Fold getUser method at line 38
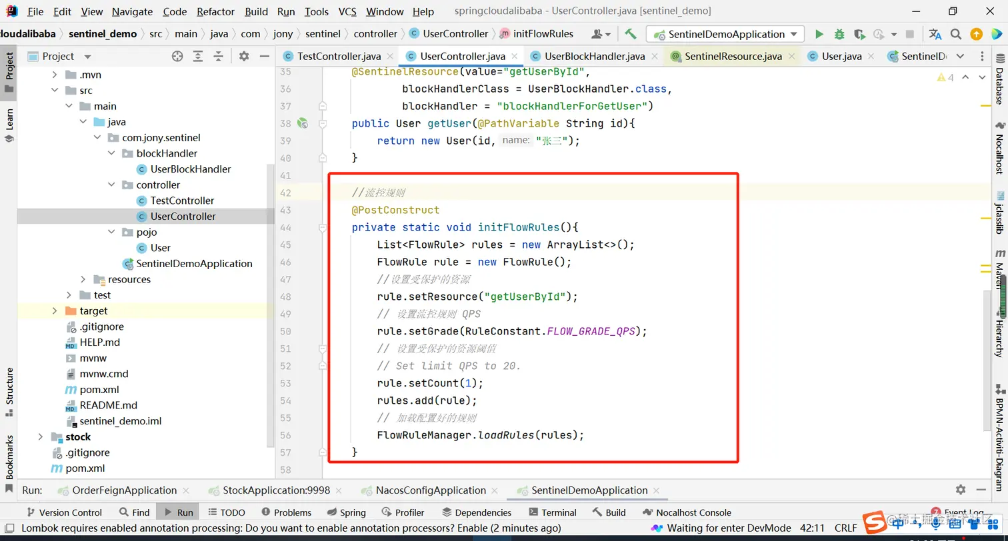 (x=323, y=123)
